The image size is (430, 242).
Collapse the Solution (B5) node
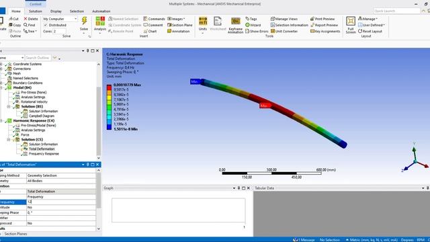9,106
